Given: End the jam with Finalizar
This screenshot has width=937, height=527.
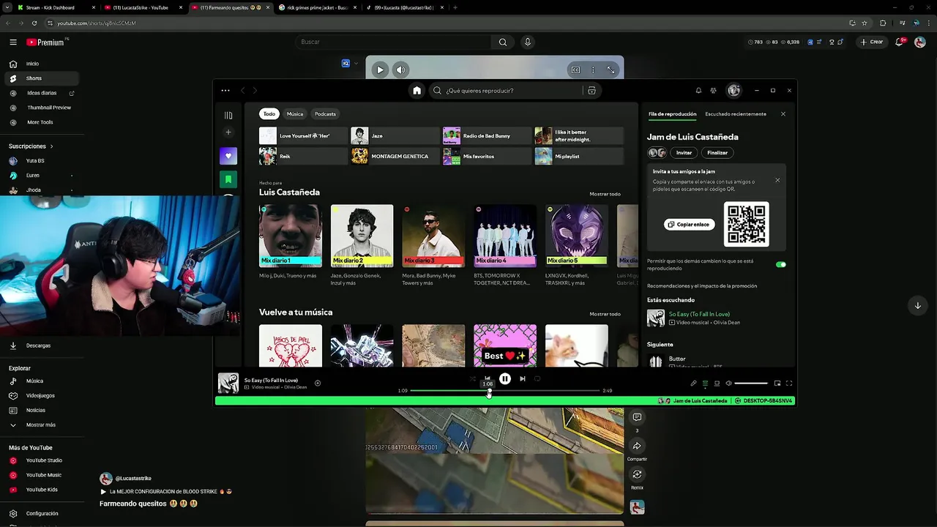Looking at the screenshot, I should 717,153.
